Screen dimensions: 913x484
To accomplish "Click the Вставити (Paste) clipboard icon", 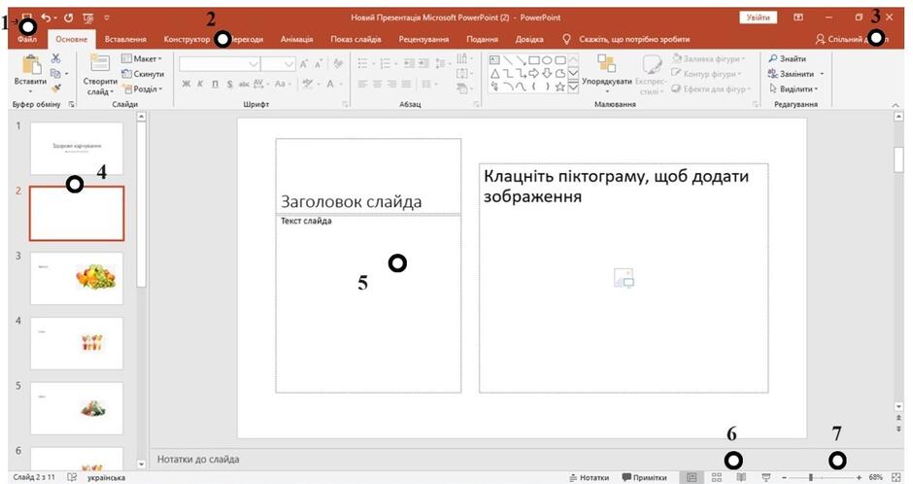I will tap(30, 65).
